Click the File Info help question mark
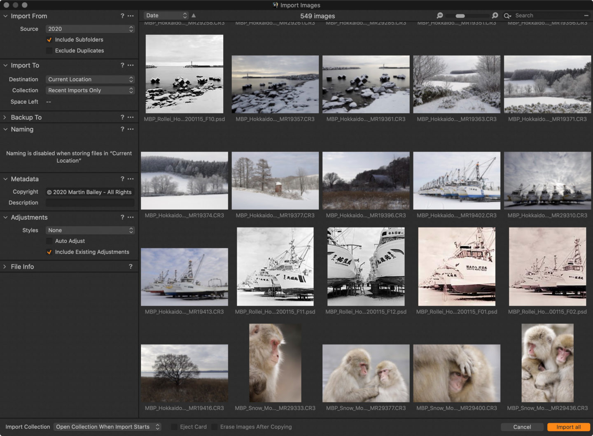 pyautogui.click(x=131, y=267)
